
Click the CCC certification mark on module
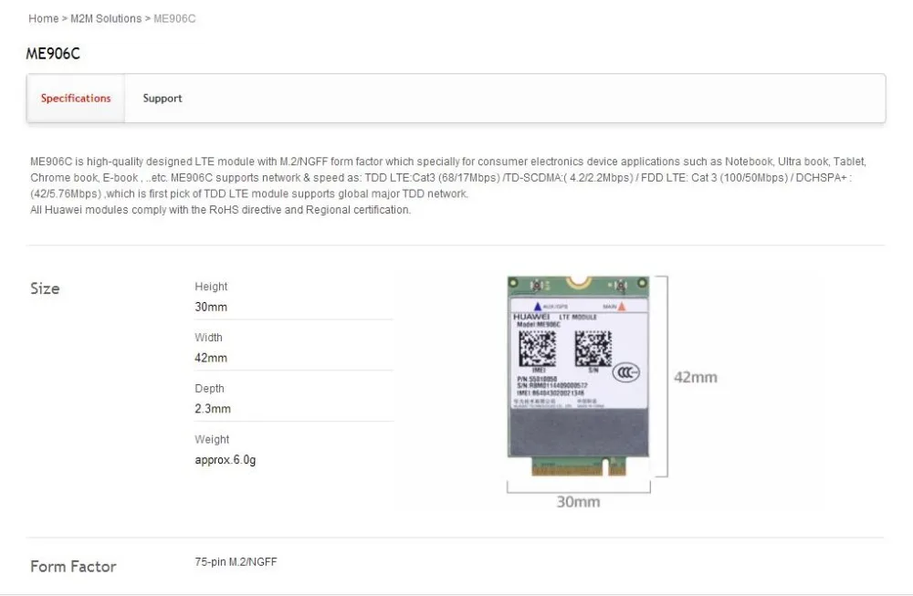(x=626, y=371)
